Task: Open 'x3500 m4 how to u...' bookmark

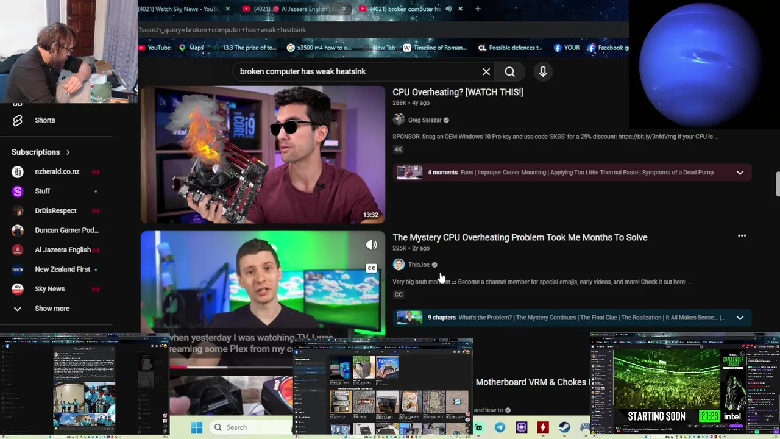Action: 319,48
